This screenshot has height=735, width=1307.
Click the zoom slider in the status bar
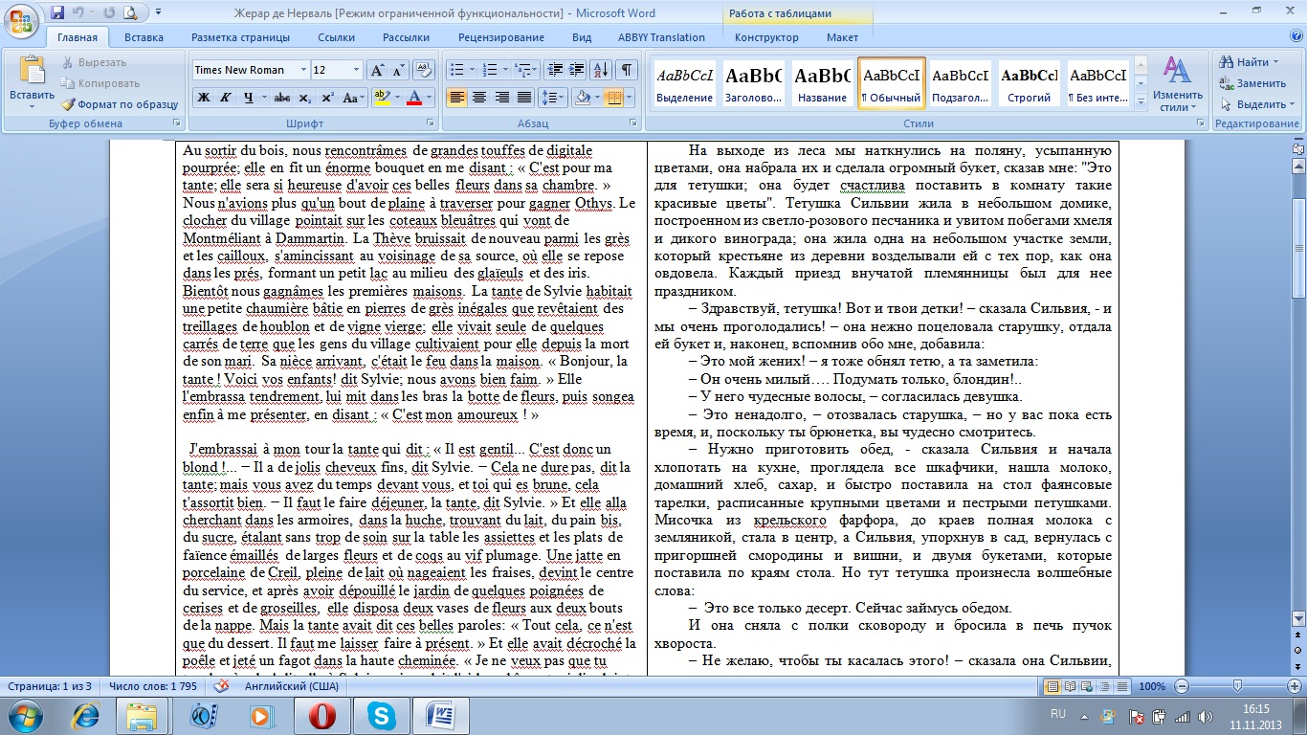(x=1236, y=686)
